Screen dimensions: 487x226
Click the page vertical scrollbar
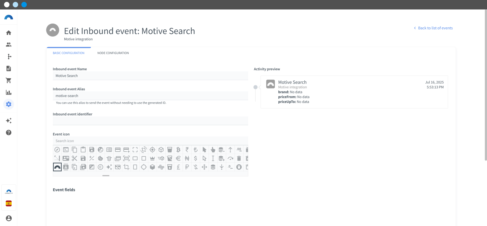coord(486,85)
